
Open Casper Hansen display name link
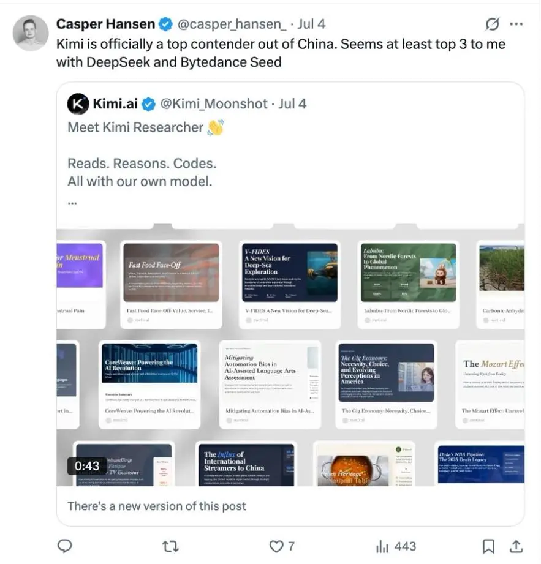click(x=105, y=24)
